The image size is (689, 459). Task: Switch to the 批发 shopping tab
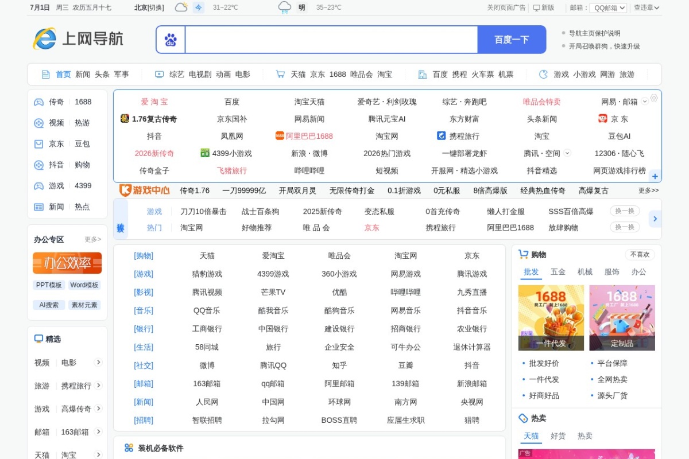(531, 272)
